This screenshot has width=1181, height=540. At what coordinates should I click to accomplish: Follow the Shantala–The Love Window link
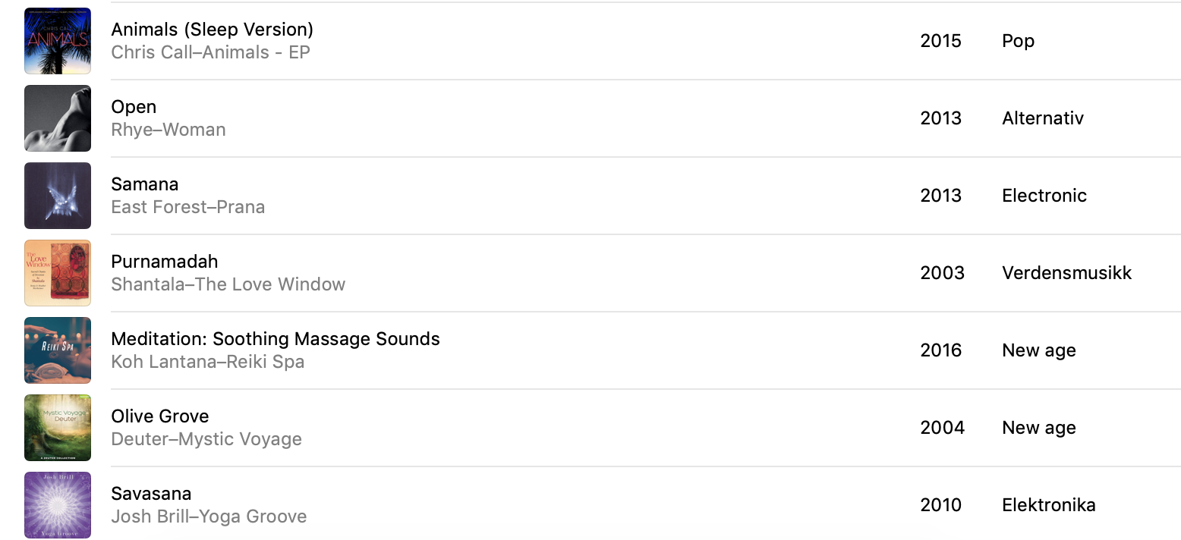point(228,284)
